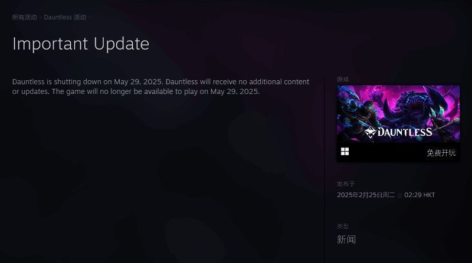Click the announcement line starting 'or updates'
The width and height of the screenshot is (472, 263).
click(x=136, y=91)
